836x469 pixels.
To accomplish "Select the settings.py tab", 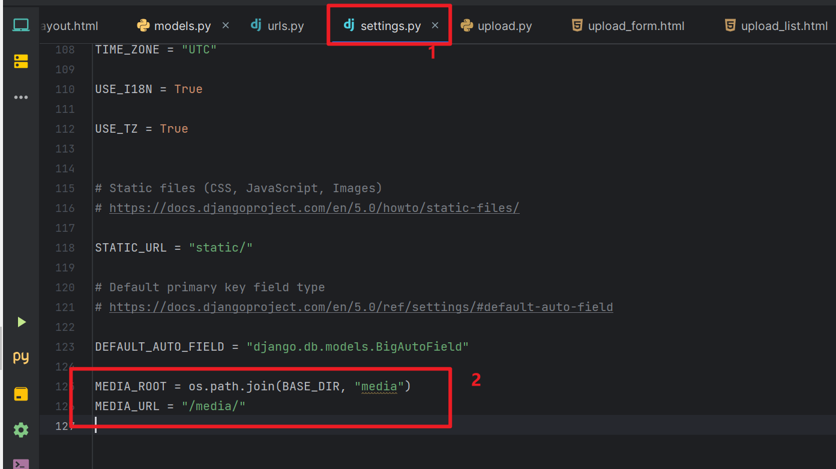I will (391, 26).
